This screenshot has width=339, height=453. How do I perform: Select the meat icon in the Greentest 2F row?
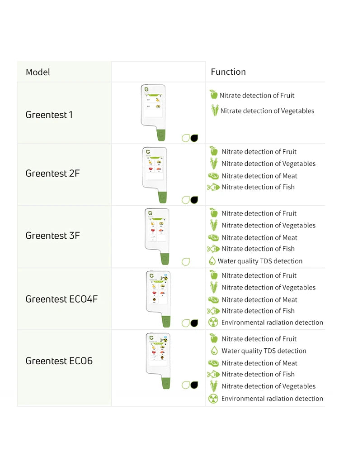(x=213, y=176)
